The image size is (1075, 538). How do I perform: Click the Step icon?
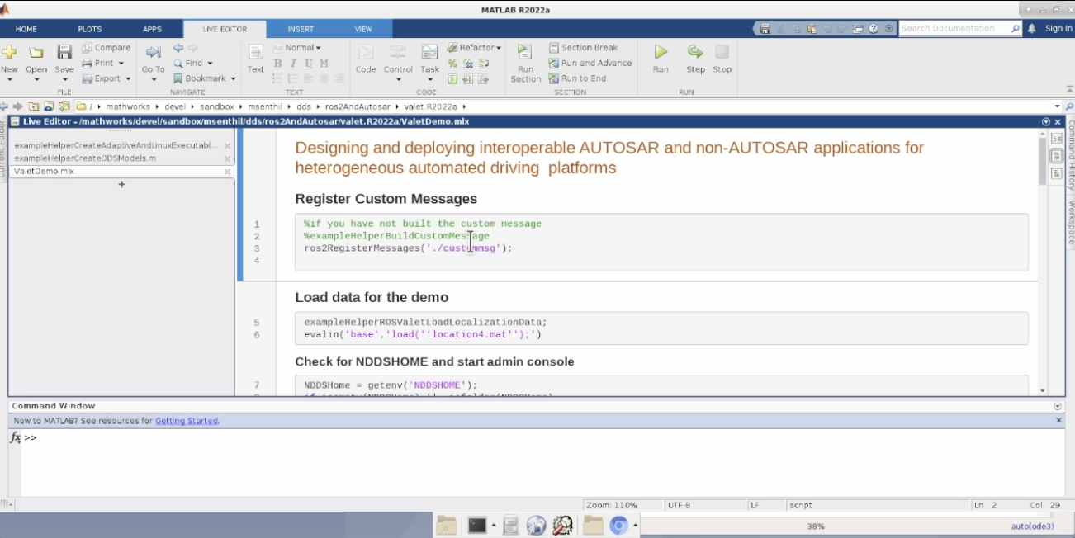point(695,52)
